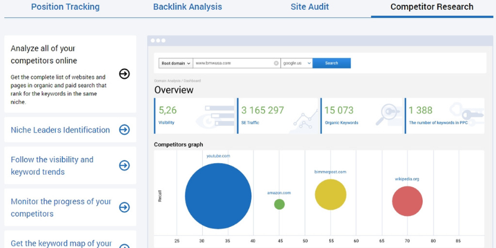Open Monitor the progress of your competitors

[61, 208]
